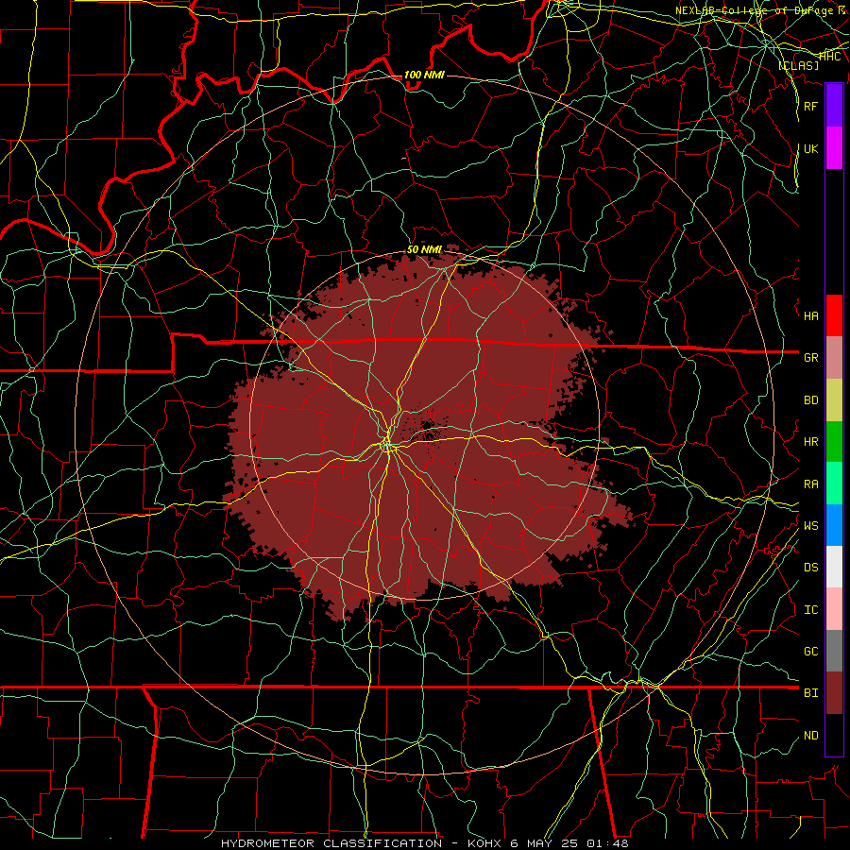Click the 100 NMI range ring label
This screenshot has height=850, width=850.
click(x=424, y=75)
